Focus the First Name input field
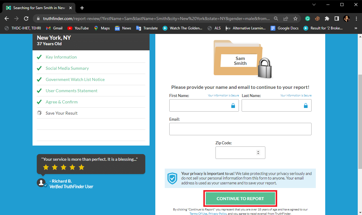The height and width of the screenshot is (215, 362). point(204,105)
